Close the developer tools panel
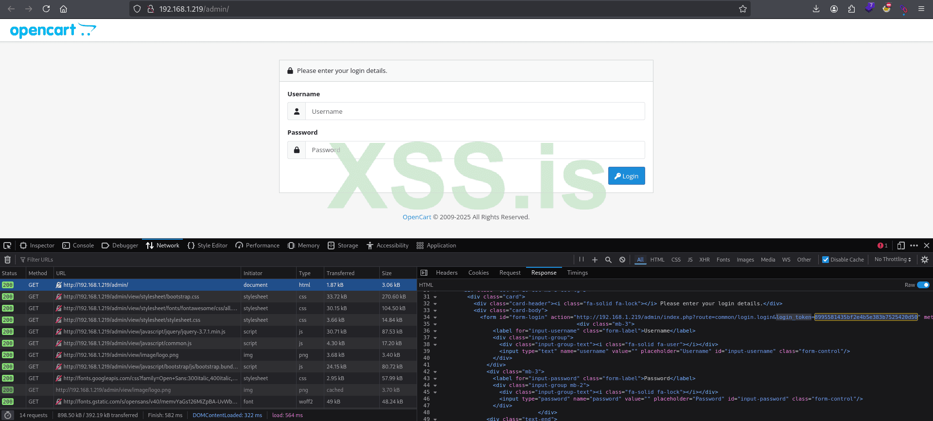This screenshot has height=421, width=933. point(927,246)
